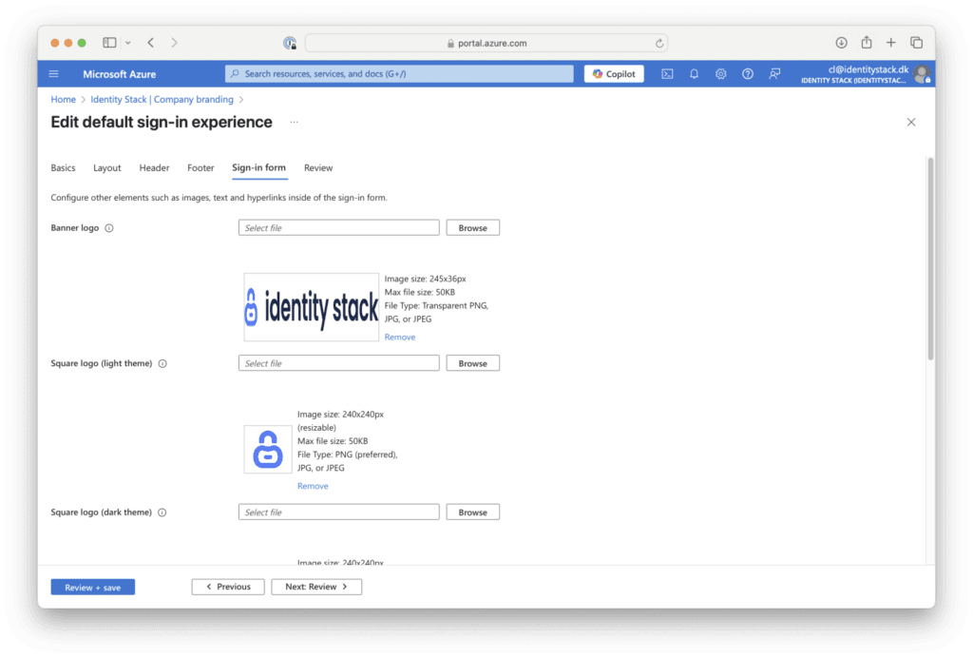Open Cloud Shell from the top bar

click(667, 74)
